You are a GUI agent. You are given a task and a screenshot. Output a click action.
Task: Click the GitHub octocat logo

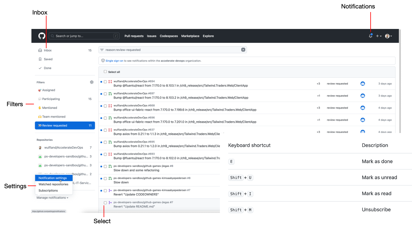click(x=42, y=36)
